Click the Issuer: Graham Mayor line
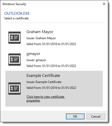The image size is (112, 126). click(41, 38)
